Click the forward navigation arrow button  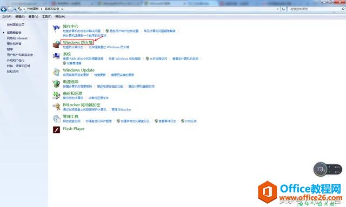[10, 9]
